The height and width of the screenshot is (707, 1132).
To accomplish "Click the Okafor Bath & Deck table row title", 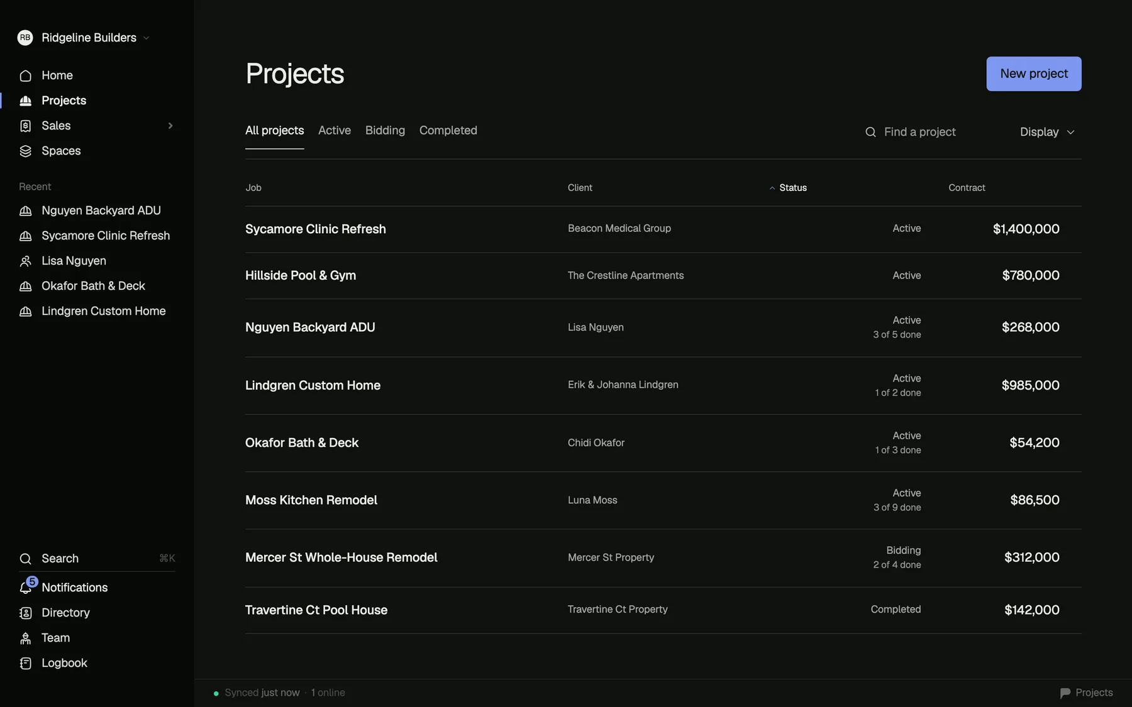I will (x=302, y=443).
